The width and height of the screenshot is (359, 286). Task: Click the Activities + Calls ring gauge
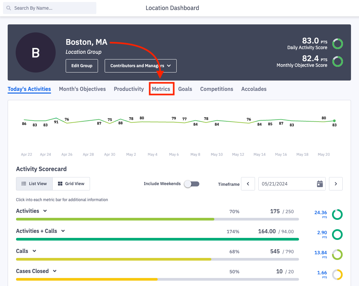(337, 235)
